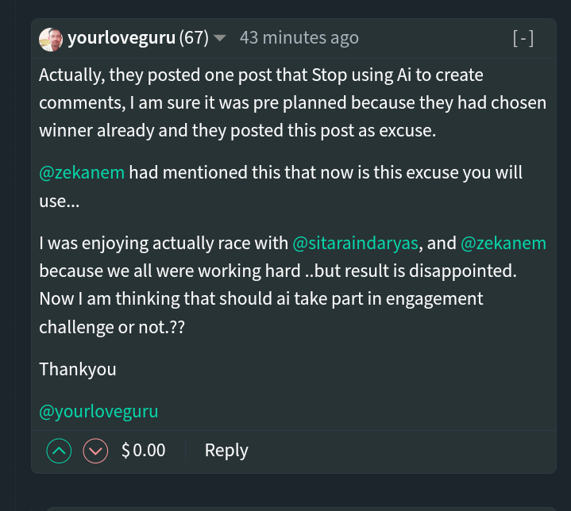Collapse the comment using [-] toggle
Screen dimensions: 571x511
coord(523,38)
